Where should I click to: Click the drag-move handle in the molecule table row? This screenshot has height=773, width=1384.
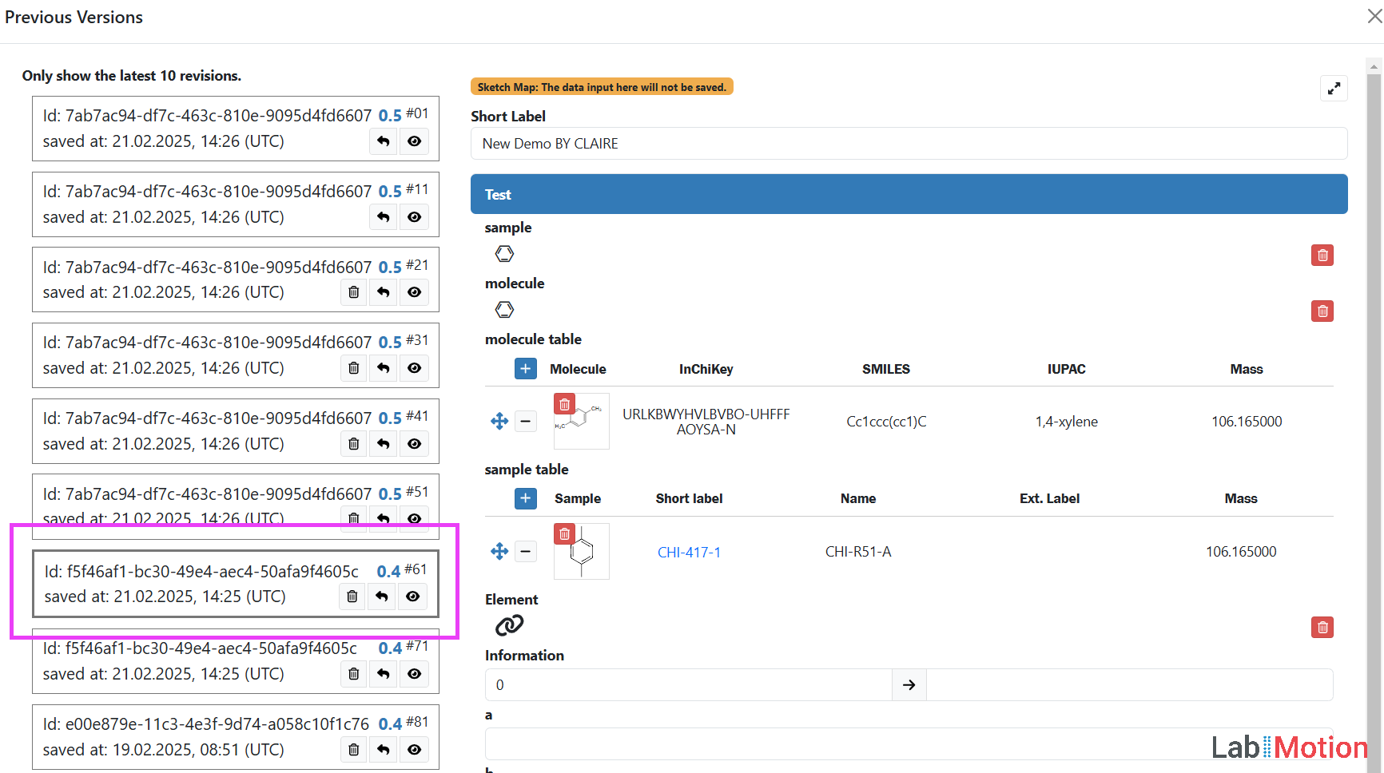(499, 421)
